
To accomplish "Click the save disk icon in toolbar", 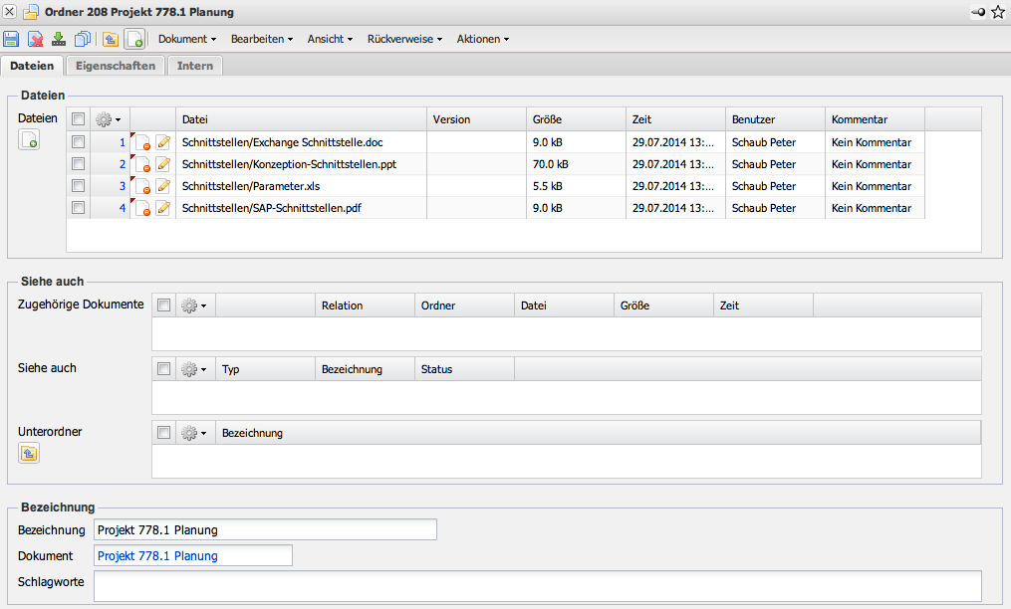I will click(11, 39).
